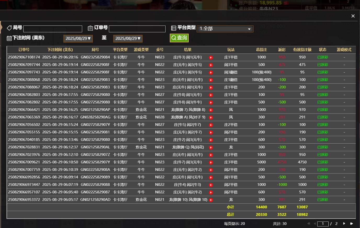Screen dimensions: 360x228
Task: Click replay icon for order 250829067009621
Action: [x=211, y=162]
